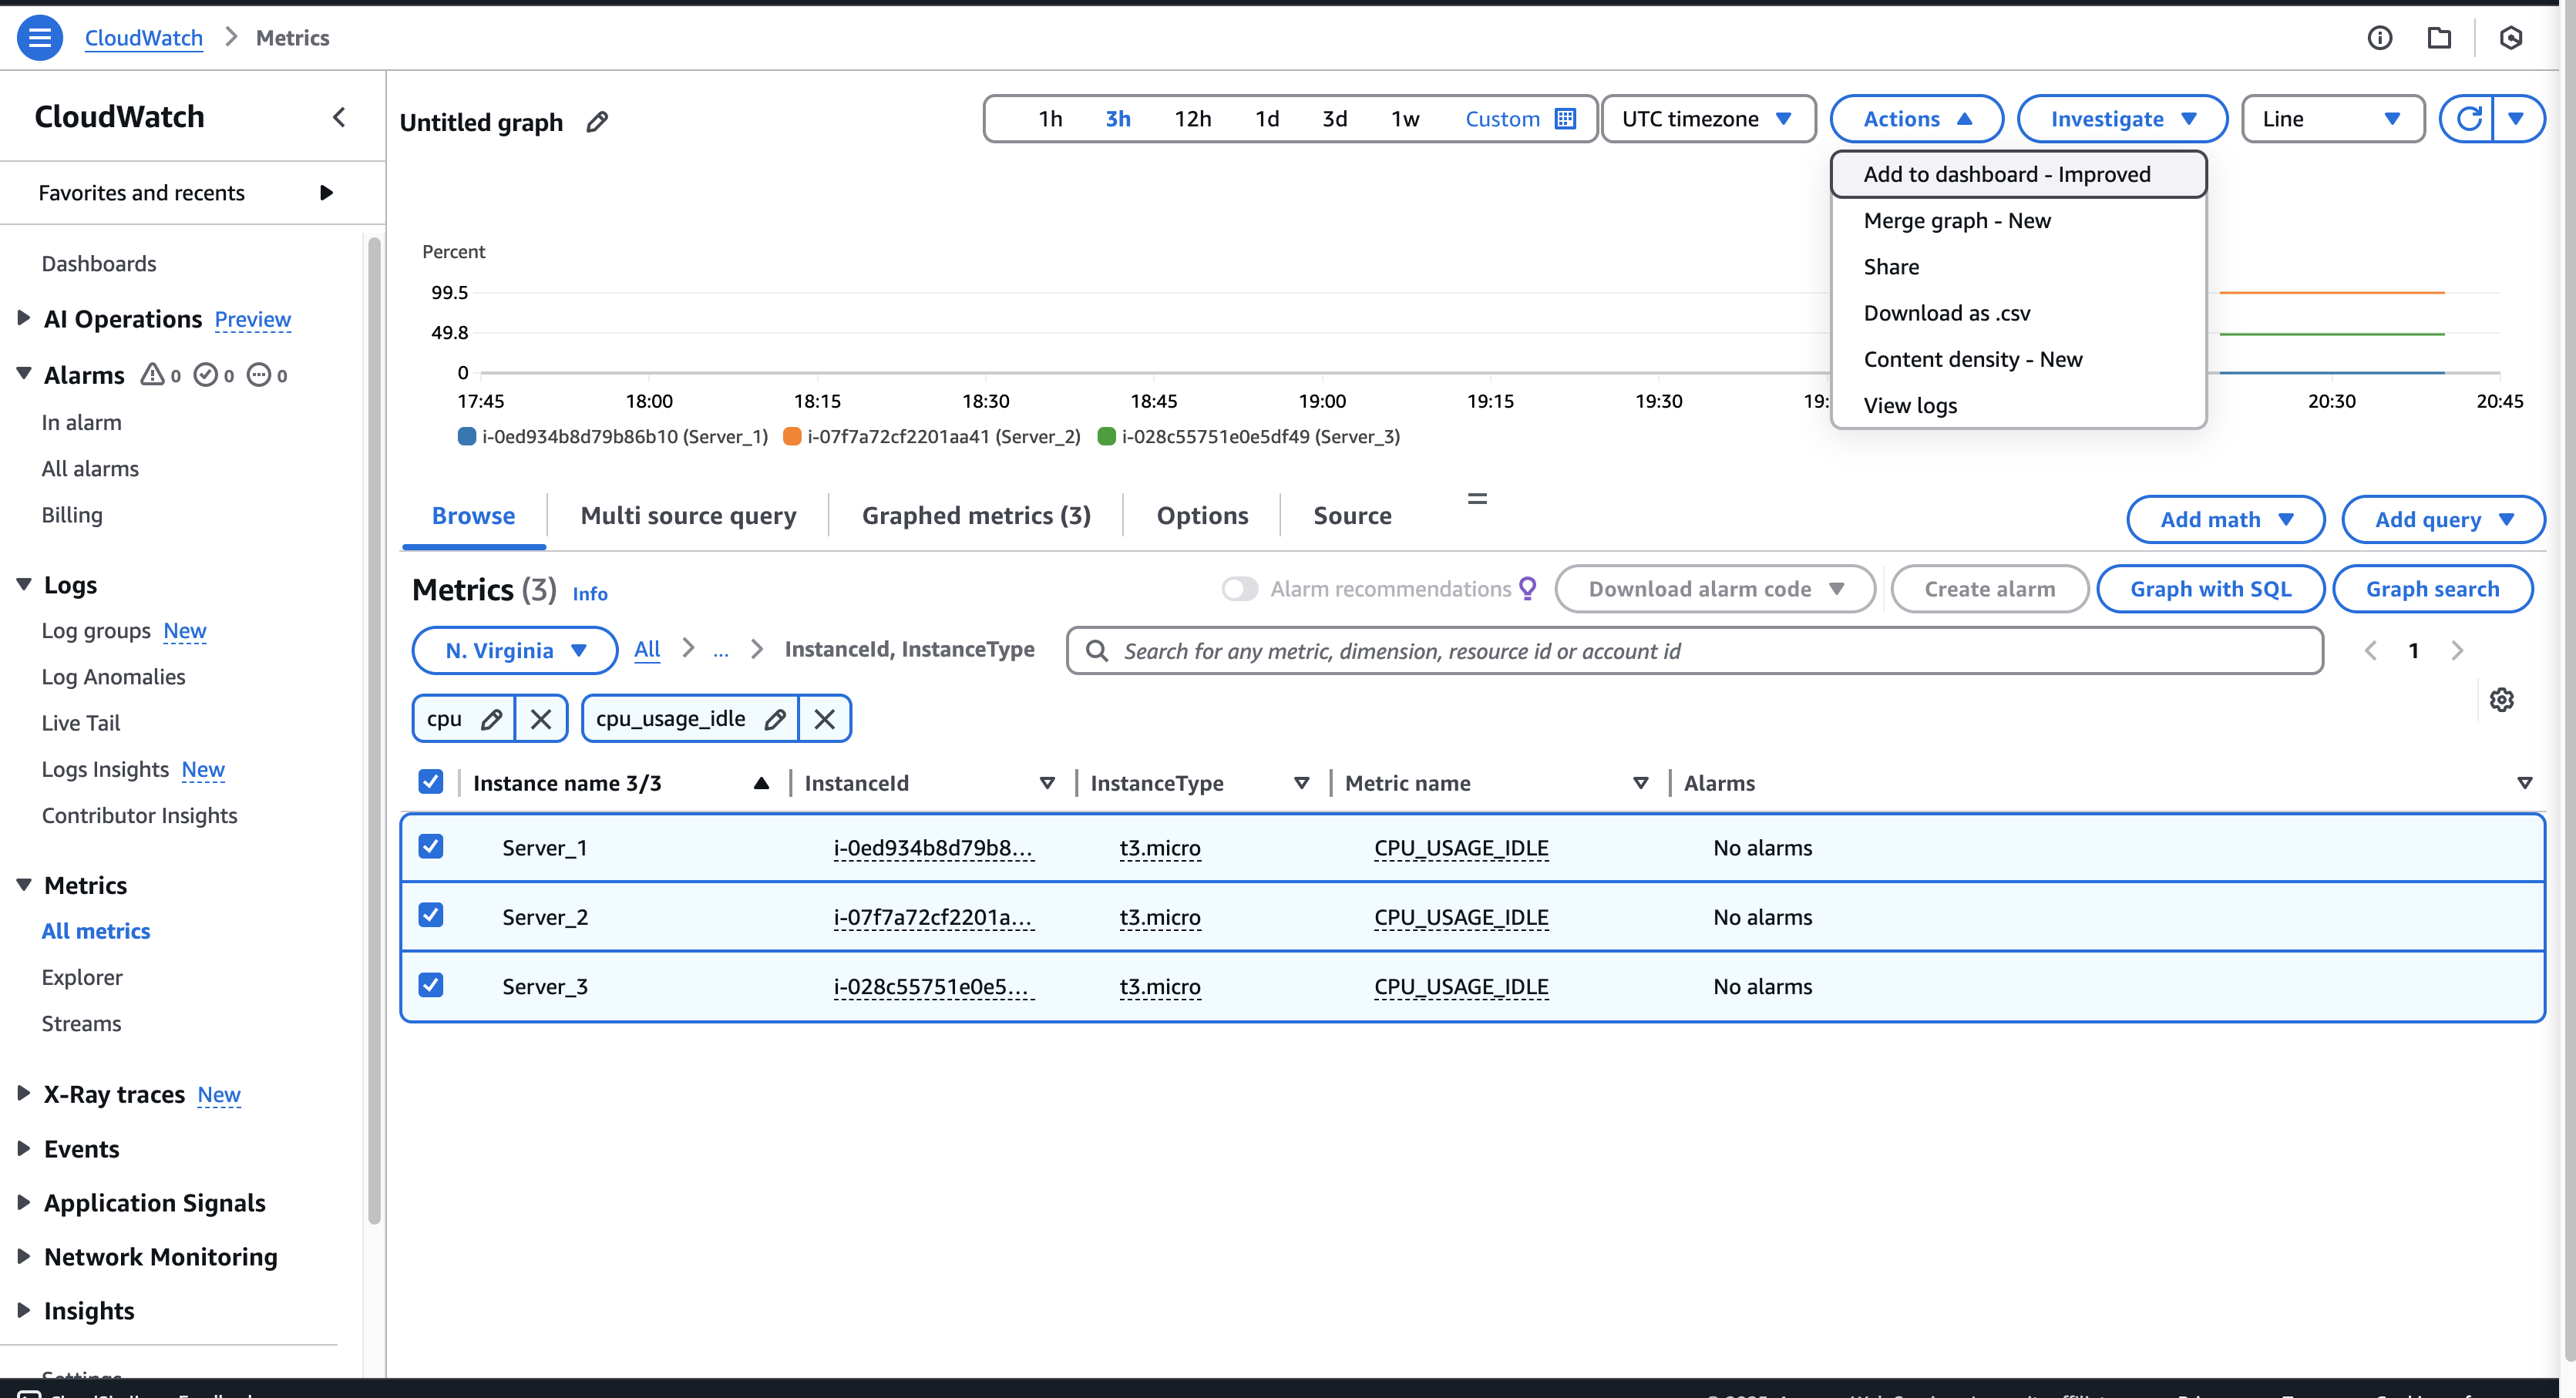2576x1398 pixels.
Task: Open the N. Virginia region dropdown
Action: [515, 651]
